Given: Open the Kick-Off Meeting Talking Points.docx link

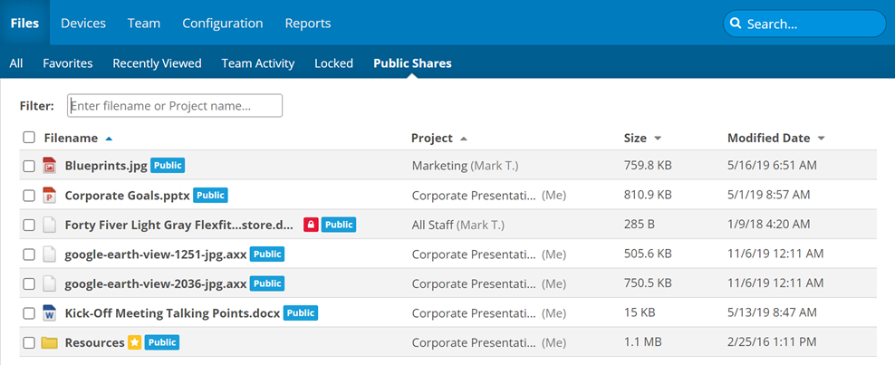Looking at the screenshot, I should 172,313.
